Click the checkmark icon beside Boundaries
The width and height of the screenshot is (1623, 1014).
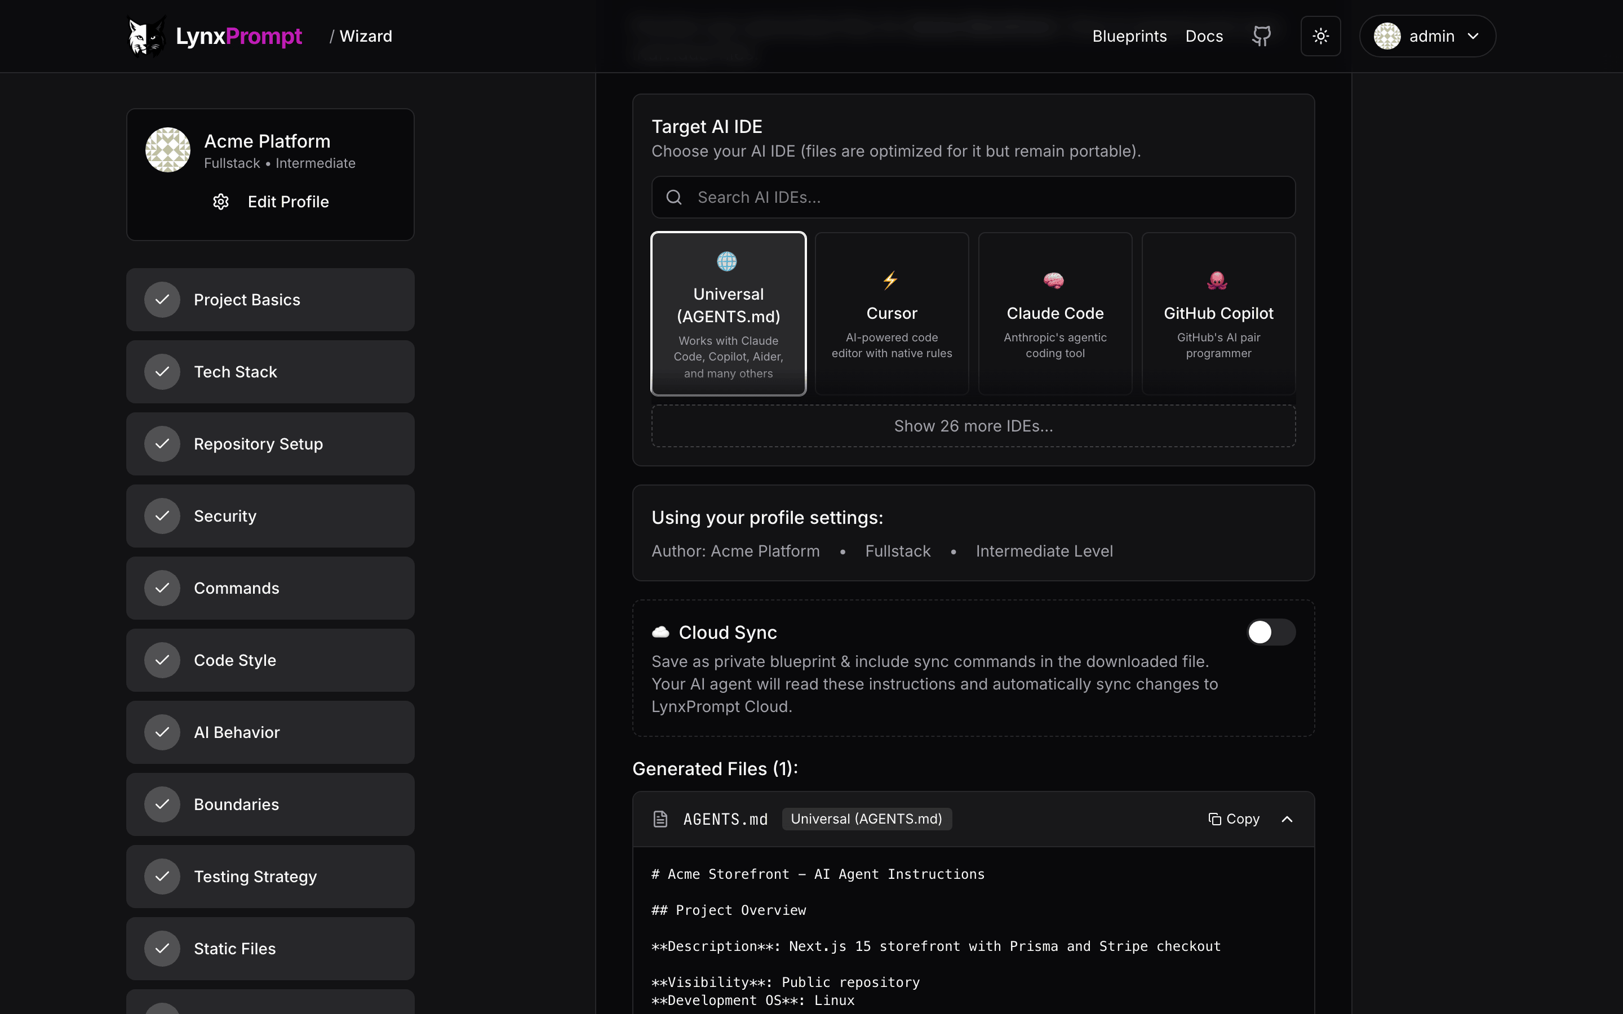coord(162,804)
